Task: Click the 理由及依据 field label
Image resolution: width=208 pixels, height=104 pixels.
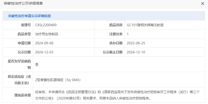Action: click(23, 95)
